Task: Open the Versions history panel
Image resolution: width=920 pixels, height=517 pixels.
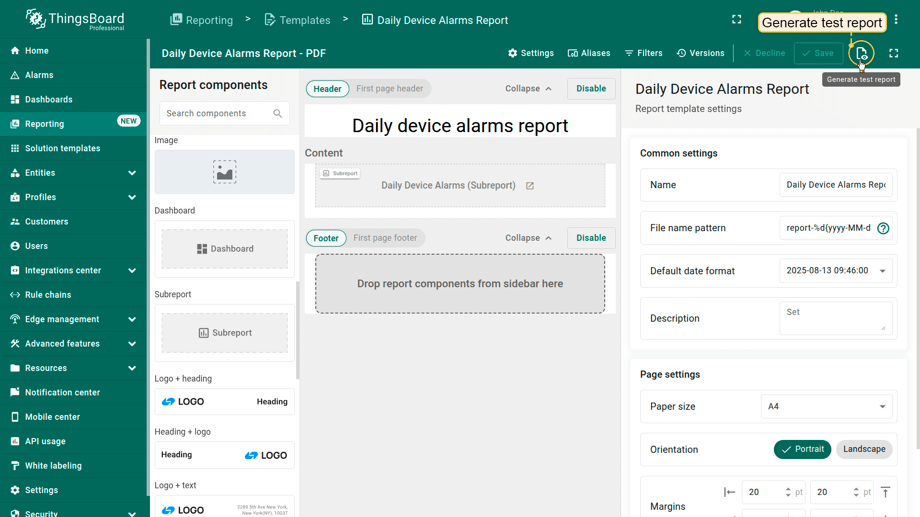Action: [x=701, y=53]
